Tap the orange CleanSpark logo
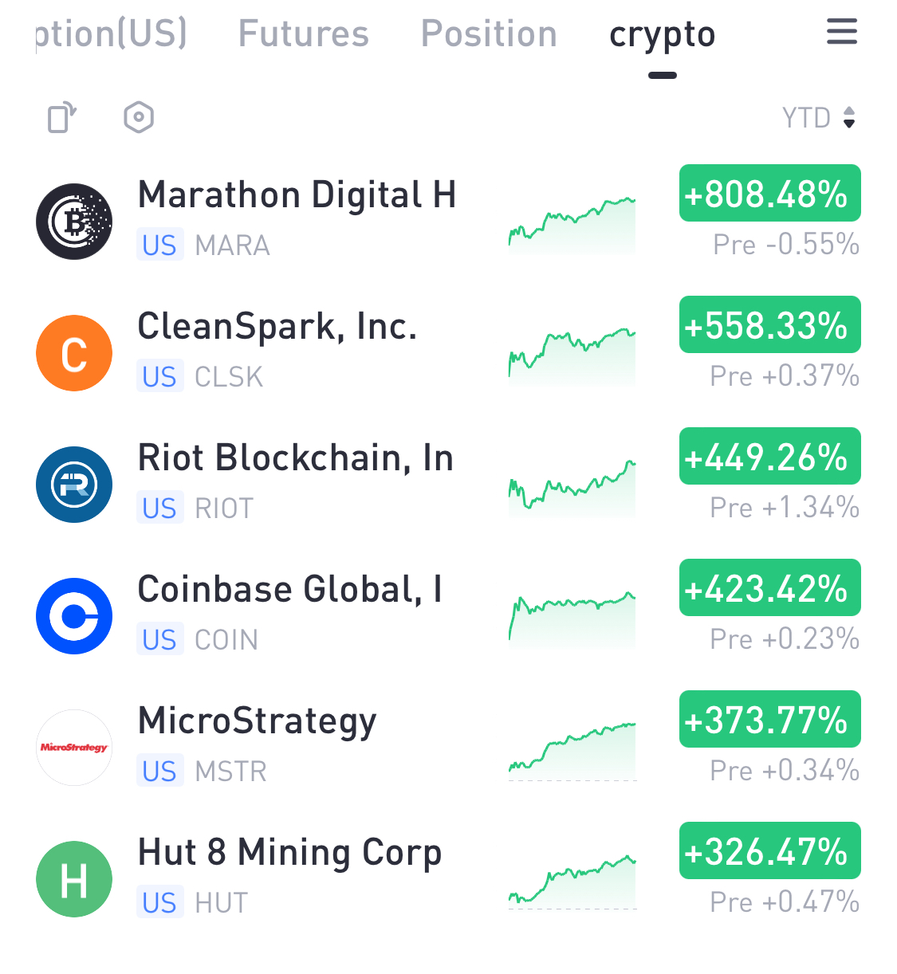This screenshot has width=897, height=974. (74, 353)
